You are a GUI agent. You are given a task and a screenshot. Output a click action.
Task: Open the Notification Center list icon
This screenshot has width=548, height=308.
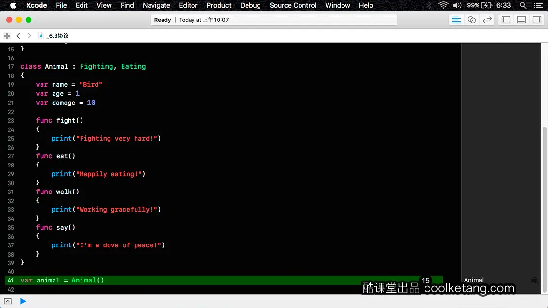[x=538, y=5]
